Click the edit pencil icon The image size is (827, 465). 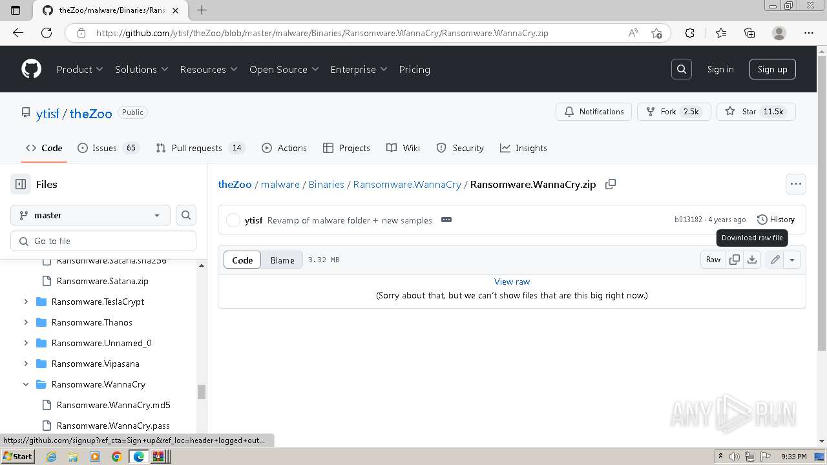775,260
